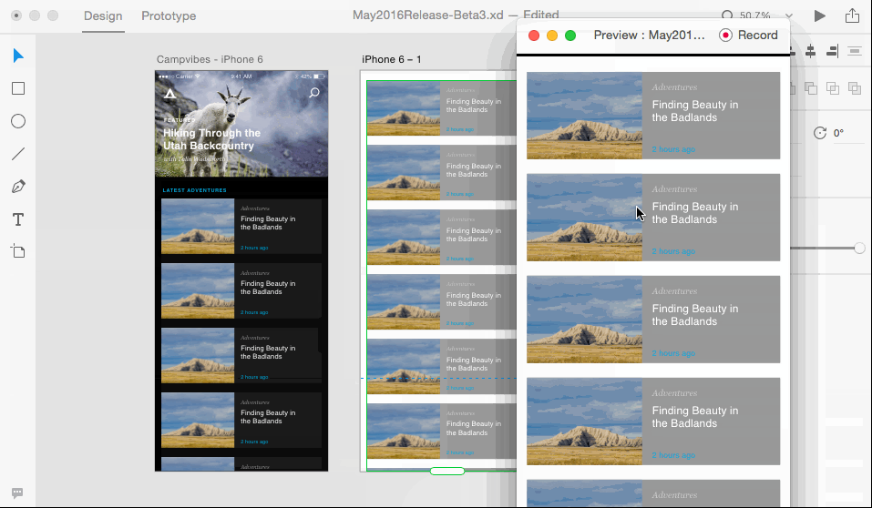Activate the Line tool

click(x=18, y=154)
